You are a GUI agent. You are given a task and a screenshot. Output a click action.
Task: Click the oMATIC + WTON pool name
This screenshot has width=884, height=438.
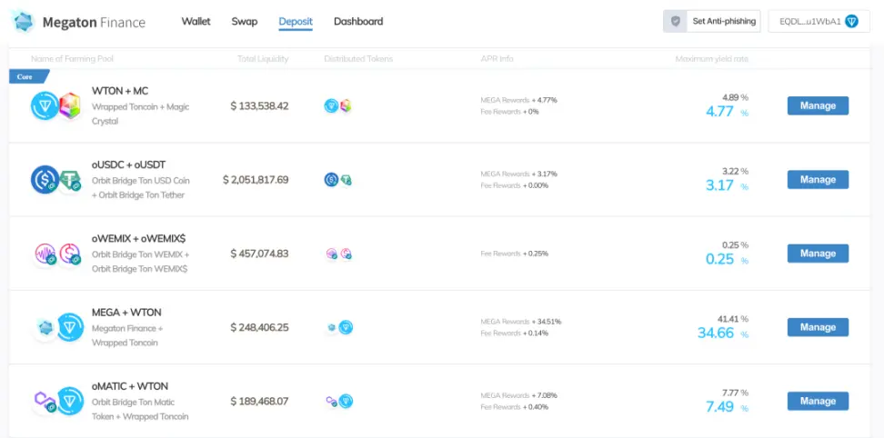click(130, 387)
